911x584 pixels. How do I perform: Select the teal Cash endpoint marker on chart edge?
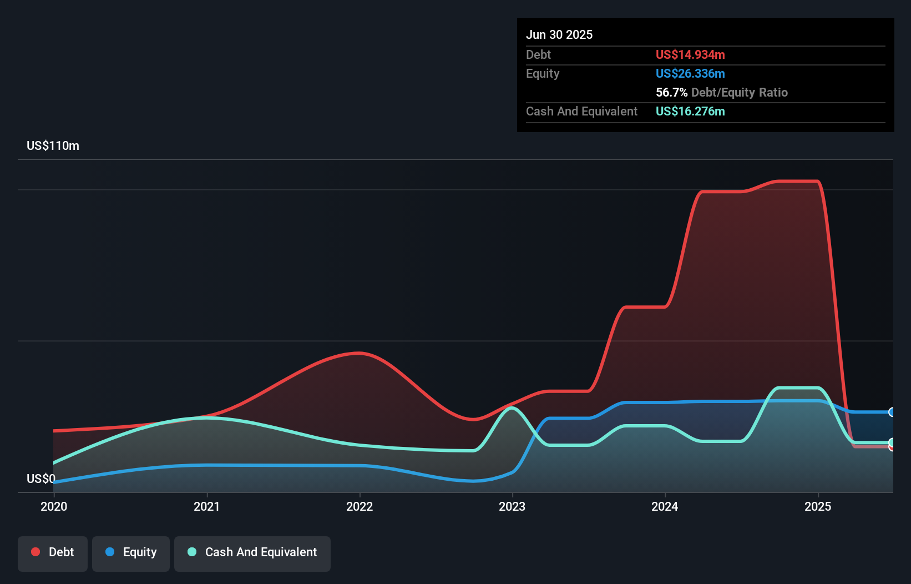coord(892,443)
